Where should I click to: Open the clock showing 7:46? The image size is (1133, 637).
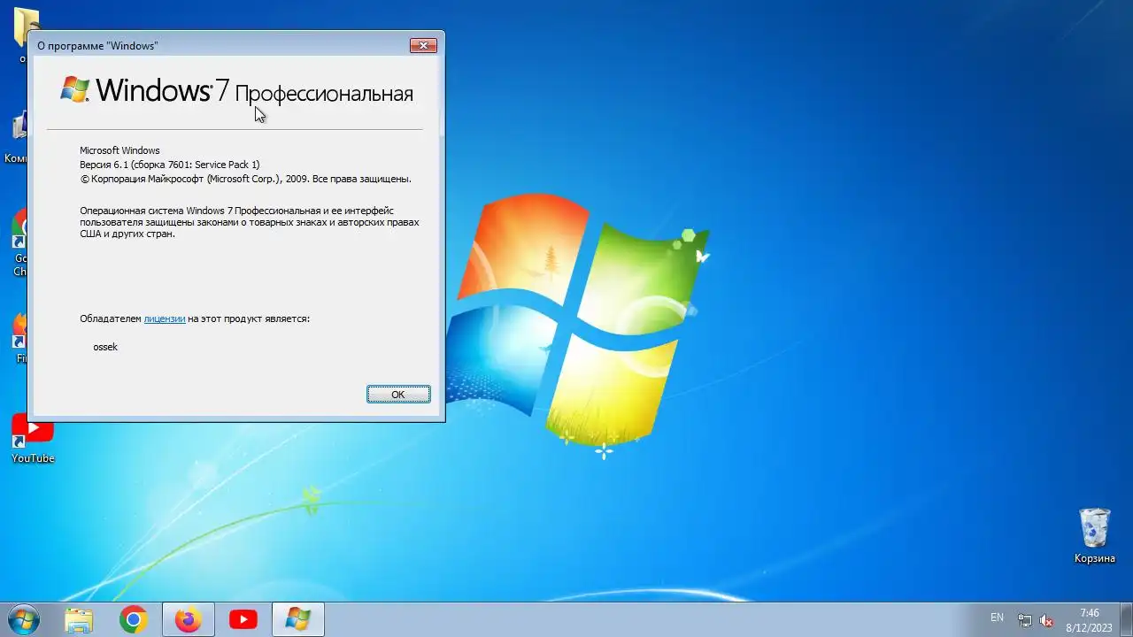1090,620
